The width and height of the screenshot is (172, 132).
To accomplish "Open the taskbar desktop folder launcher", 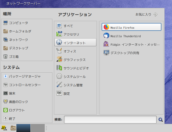I will click(x=13, y=128).
